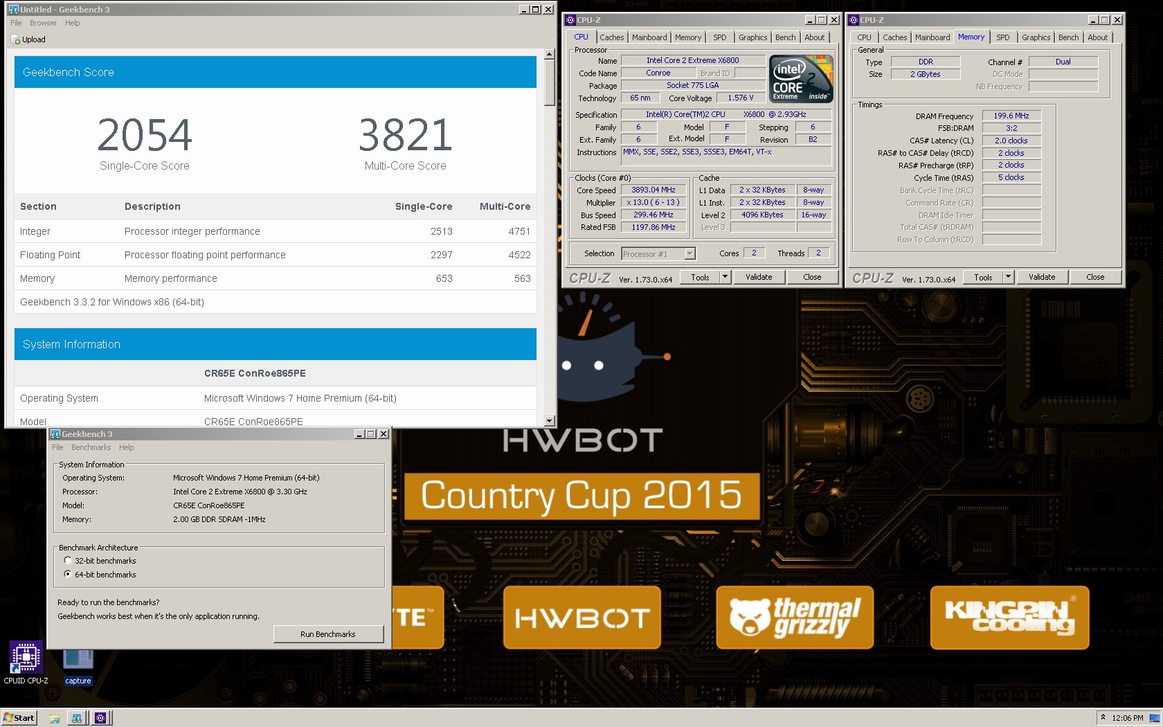Click the FSB:DRAM 3:2 value

(1011, 128)
